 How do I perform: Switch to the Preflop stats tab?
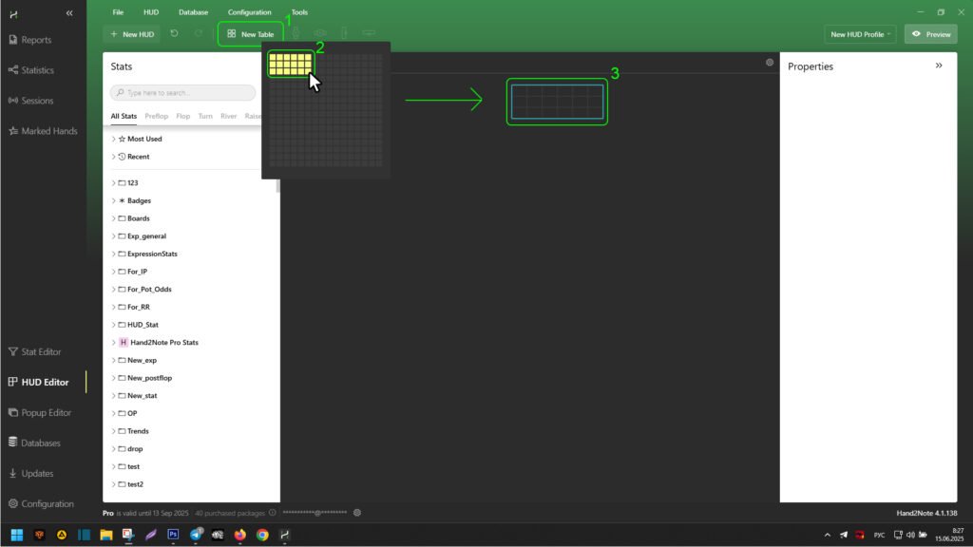click(x=156, y=116)
